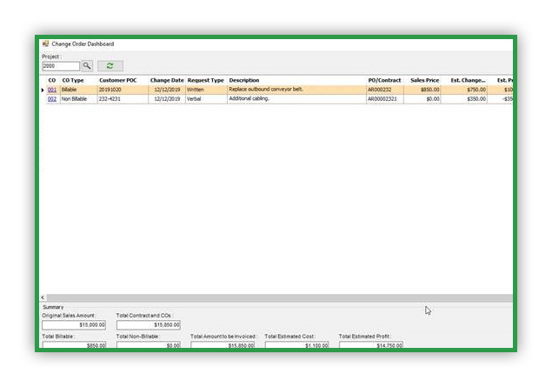The width and height of the screenshot is (552, 387).
Task: Click the Total Contract and COs field
Action: (x=149, y=324)
